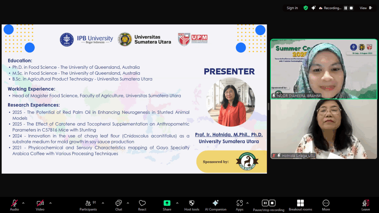379x213 pixels.
Task: Click Sign in at the top
Action: click(x=292, y=8)
